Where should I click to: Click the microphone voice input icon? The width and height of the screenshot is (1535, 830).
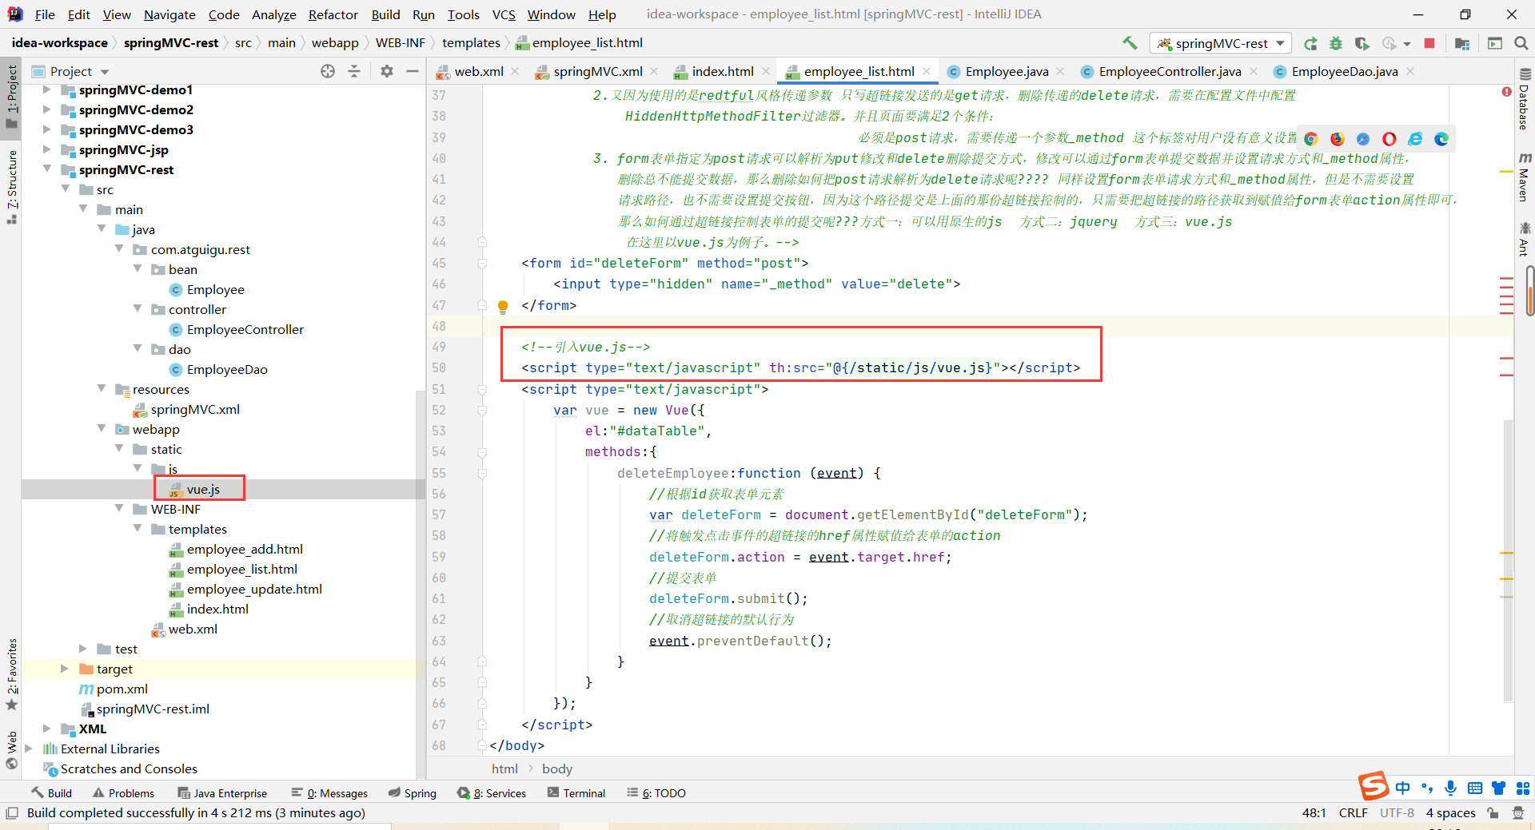coord(1450,788)
